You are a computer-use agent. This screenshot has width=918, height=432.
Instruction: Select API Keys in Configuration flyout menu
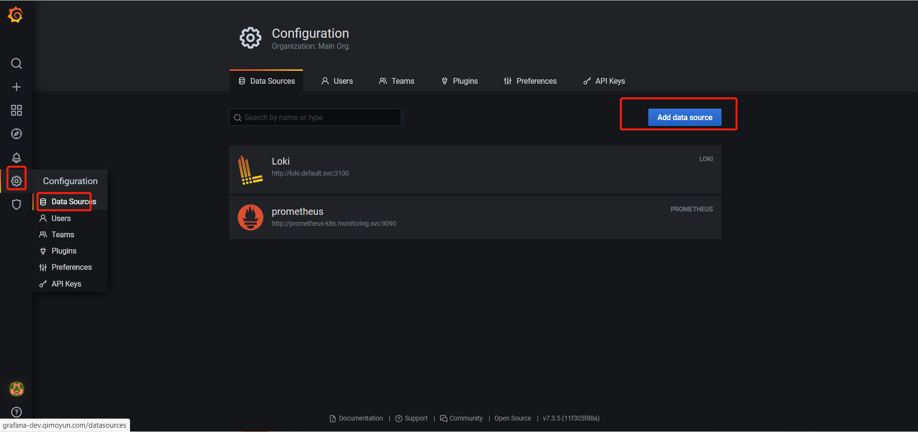(x=70, y=284)
